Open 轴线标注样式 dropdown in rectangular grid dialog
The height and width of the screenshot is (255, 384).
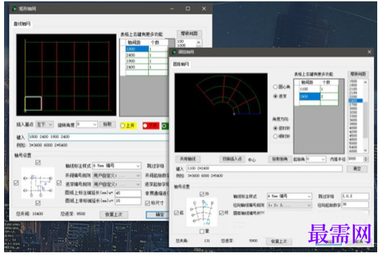(117, 165)
